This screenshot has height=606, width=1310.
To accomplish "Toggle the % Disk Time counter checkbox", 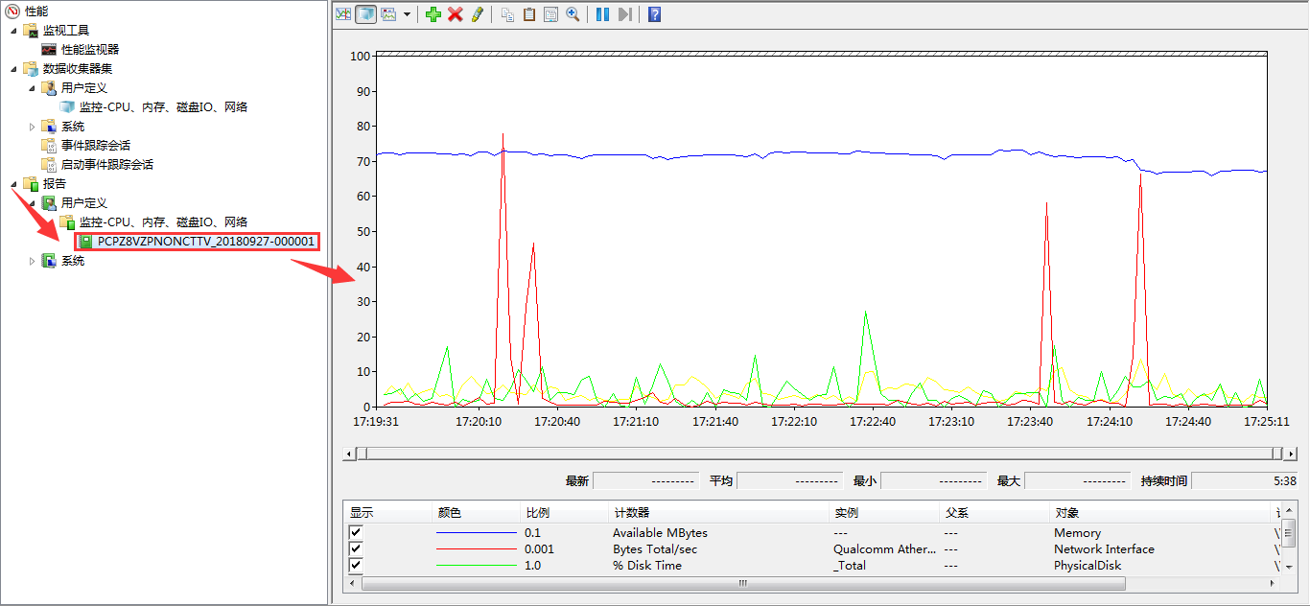I will [x=356, y=565].
